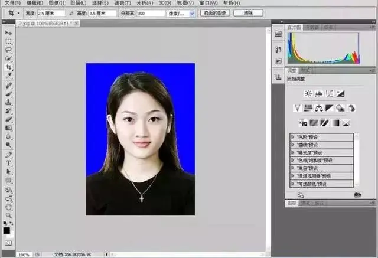Click the Invert adjustment icon

pos(303,123)
